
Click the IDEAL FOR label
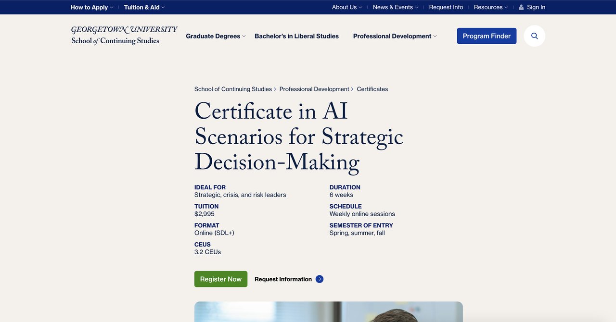[x=210, y=187]
